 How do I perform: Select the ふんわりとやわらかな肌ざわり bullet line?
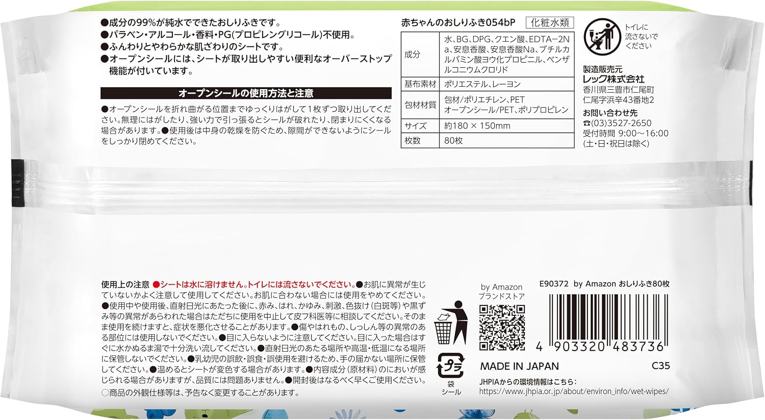pyautogui.click(x=192, y=47)
